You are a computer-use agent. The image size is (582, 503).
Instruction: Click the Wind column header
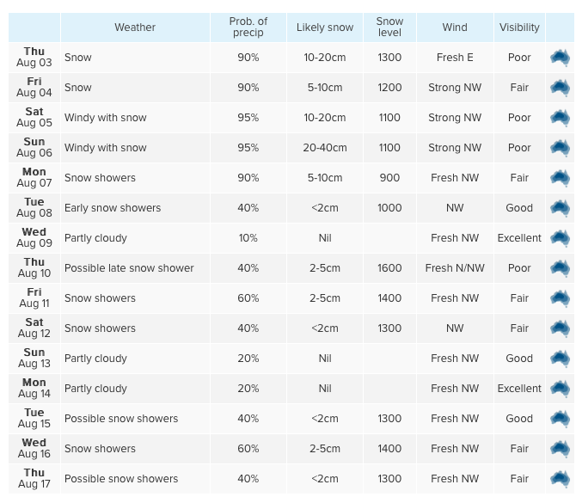(455, 28)
